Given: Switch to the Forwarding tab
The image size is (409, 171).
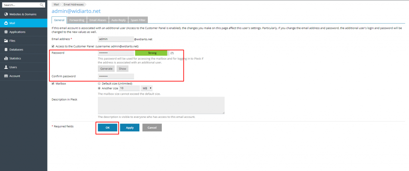Looking at the screenshot, I should pos(77,20).
